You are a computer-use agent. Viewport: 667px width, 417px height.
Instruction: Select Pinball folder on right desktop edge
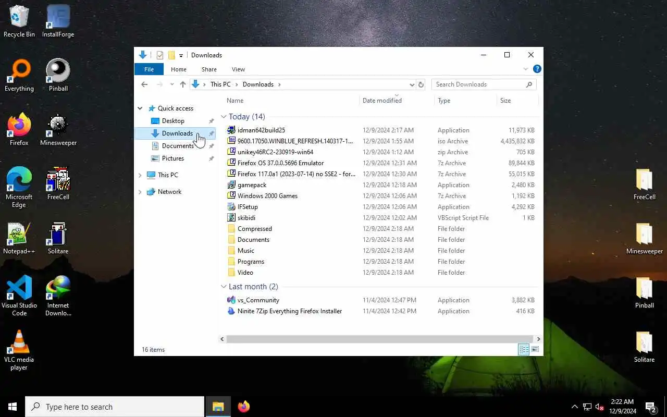click(645, 292)
